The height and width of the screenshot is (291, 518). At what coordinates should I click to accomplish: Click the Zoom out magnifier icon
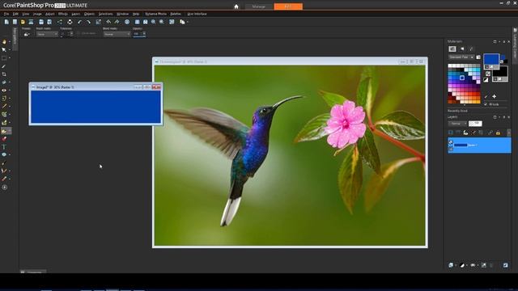coord(162,22)
